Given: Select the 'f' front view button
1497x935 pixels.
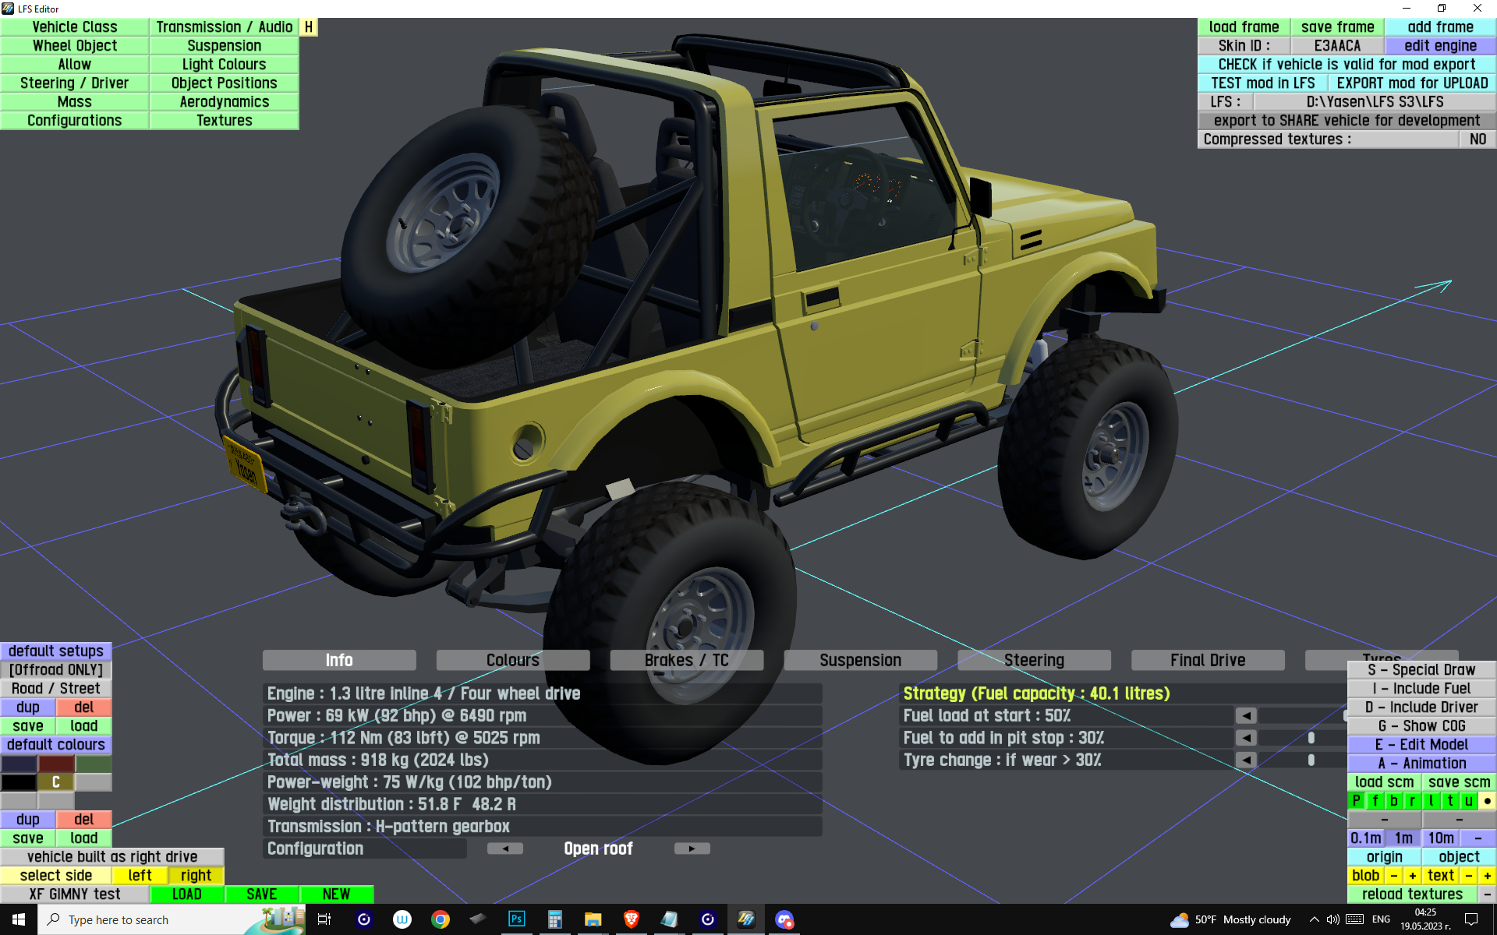Looking at the screenshot, I should click(1375, 800).
